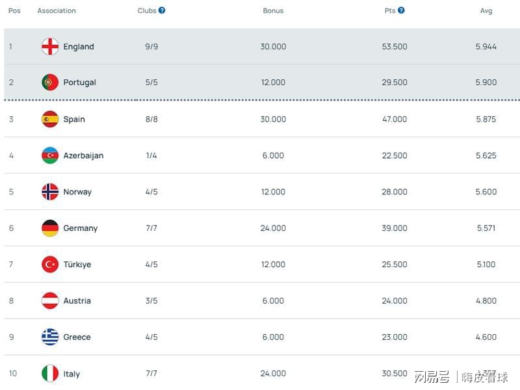Open the England association link

click(79, 46)
